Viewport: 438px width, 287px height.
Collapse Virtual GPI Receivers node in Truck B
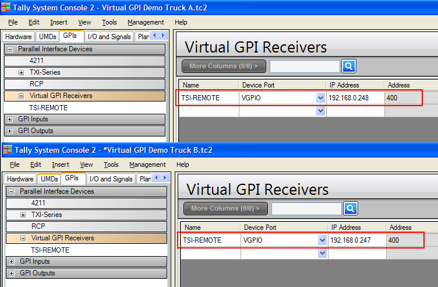[23, 239]
